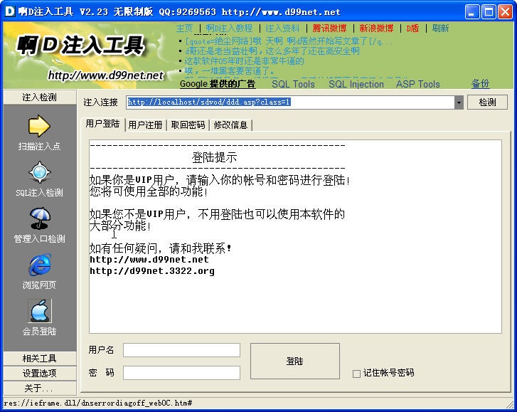517x412 pixels.
Task: Open the 取回密码 tab
Action: pyautogui.click(x=188, y=125)
